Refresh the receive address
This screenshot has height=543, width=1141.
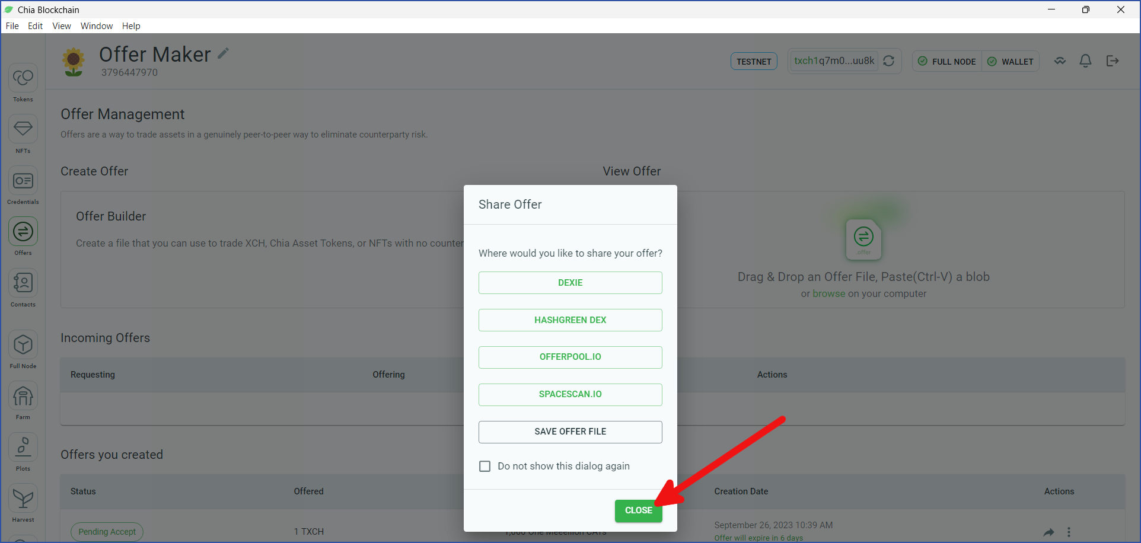click(888, 61)
